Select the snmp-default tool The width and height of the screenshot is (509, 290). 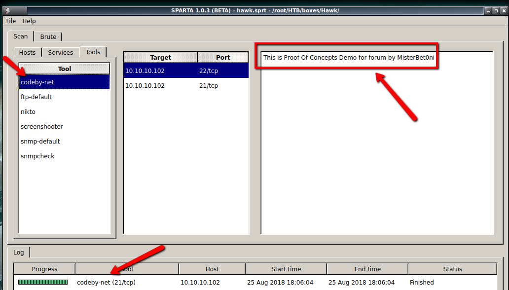40,141
